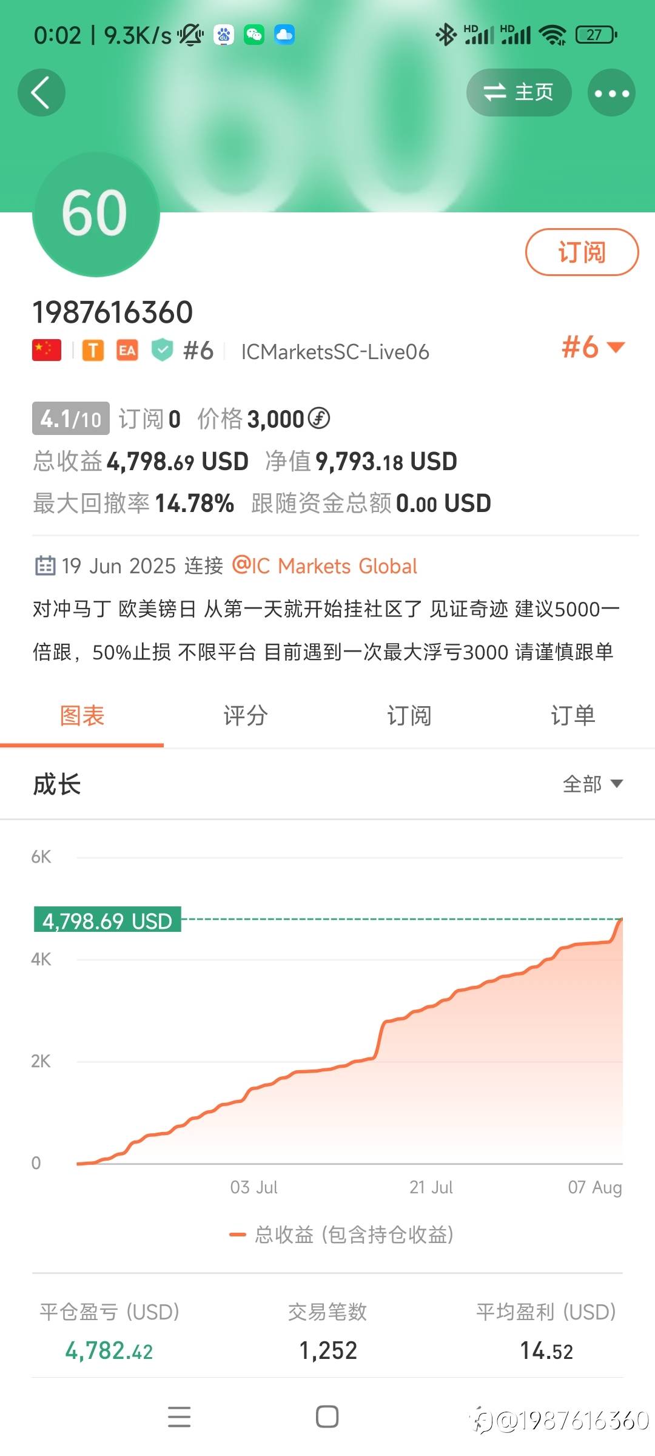
Task: Tap the calendar icon beside connection date
Action: tap(45, 565)
